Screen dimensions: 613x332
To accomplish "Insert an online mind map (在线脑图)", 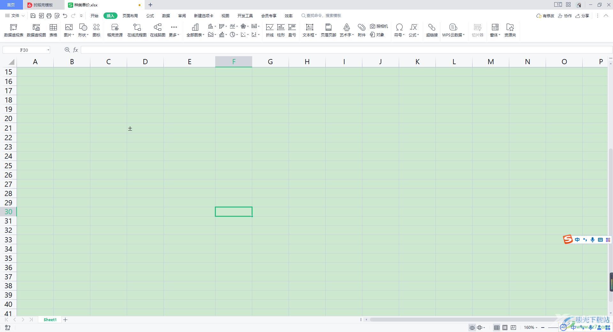I will click(x=158, y=30).
